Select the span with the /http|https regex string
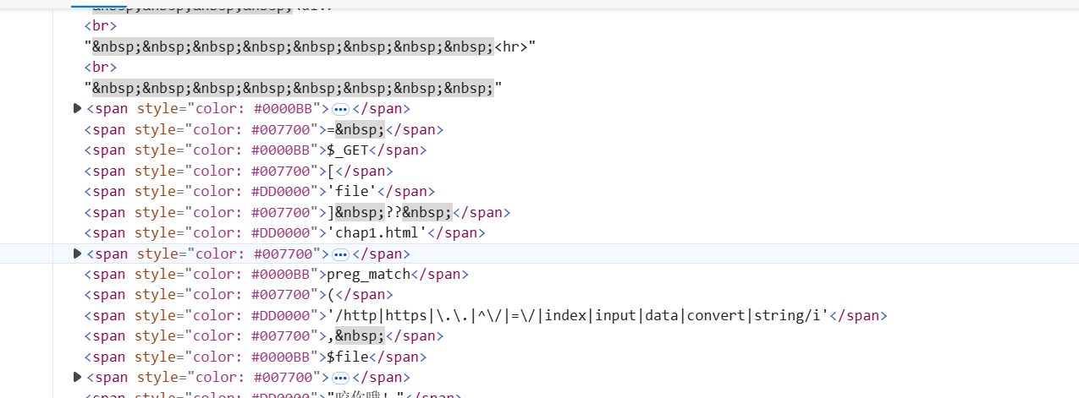Screen dimensions: 1079x398 [486, 315]
